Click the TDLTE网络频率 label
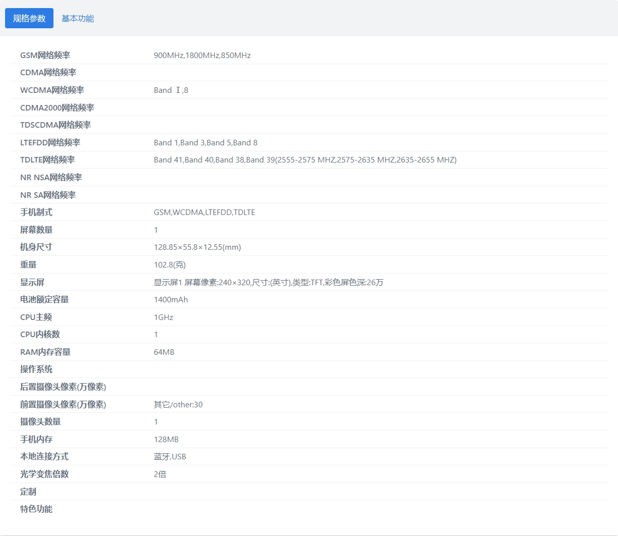 tap(47, 159)
